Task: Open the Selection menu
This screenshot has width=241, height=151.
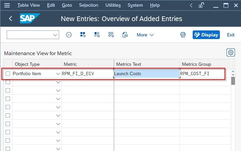Action: pyautogui.click(x=89, y=5)
